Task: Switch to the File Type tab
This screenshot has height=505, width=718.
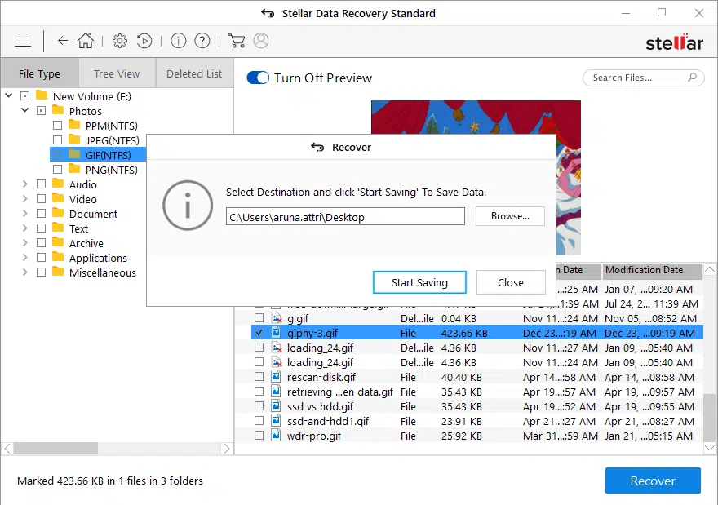Action: tap(40, 73)
